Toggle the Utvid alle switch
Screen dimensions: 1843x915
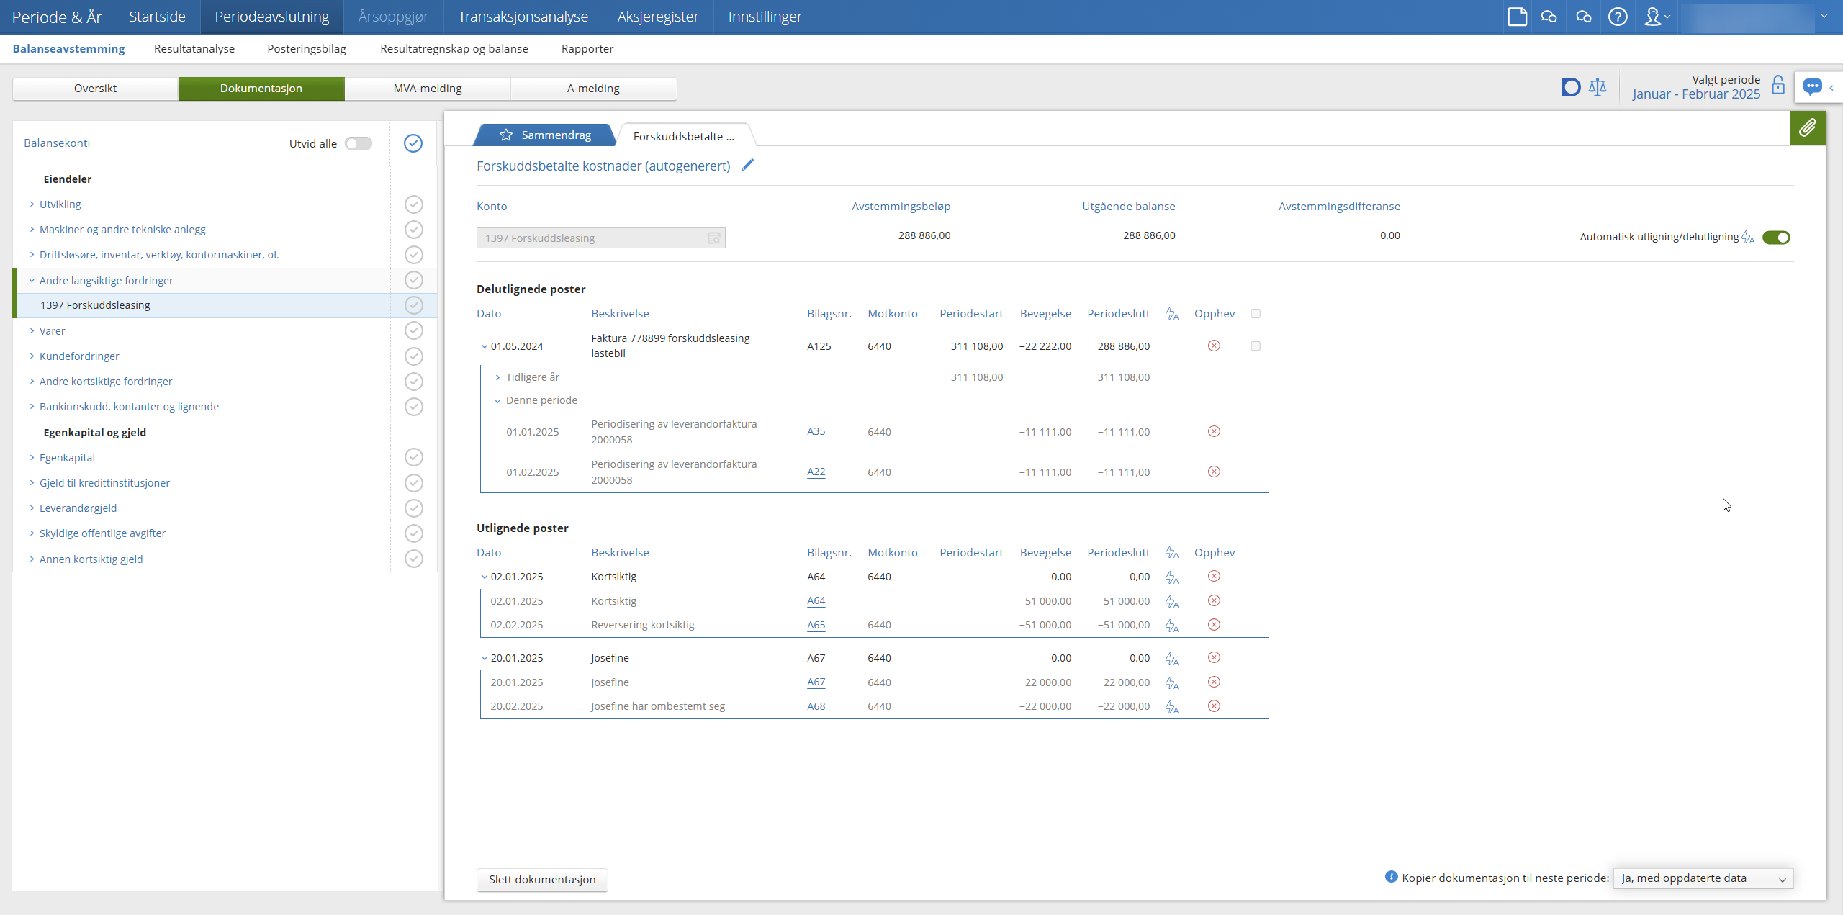tap(358, 143)
